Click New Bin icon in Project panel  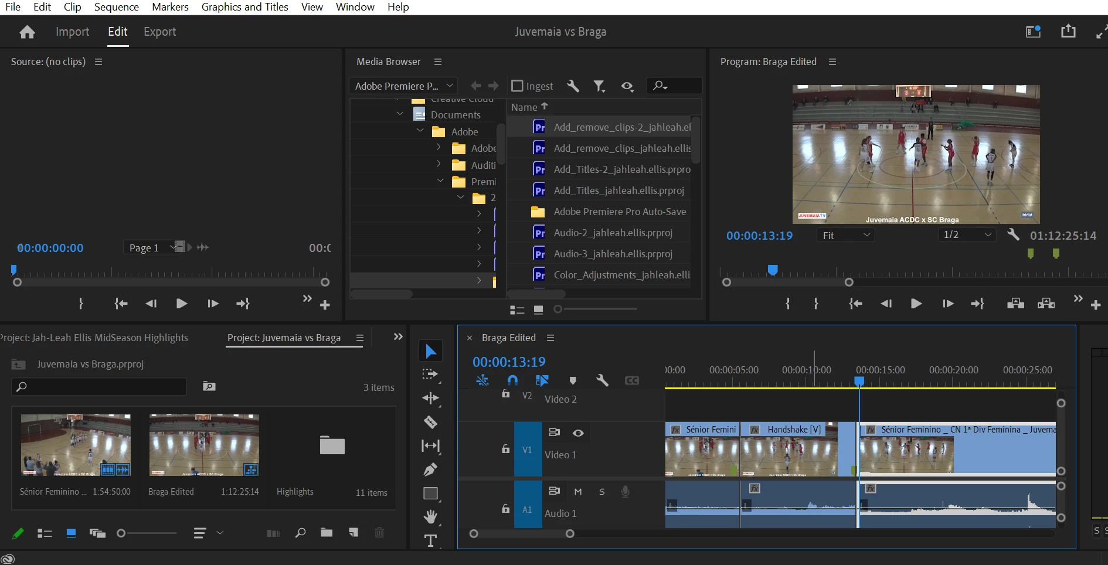(327, 533)
